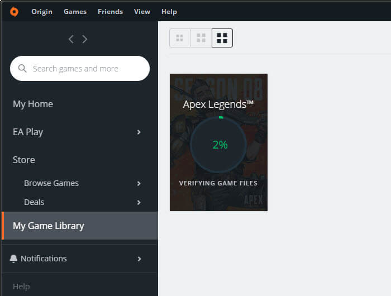The width and height of the screenshot is (391, 296).
Task: Open the View menu
Action: (142, 12)
